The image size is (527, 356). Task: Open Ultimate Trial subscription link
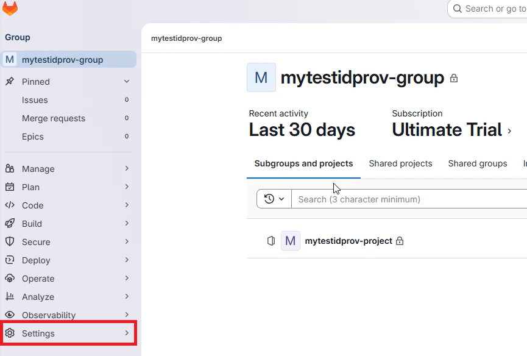click(x=447, y=130)
